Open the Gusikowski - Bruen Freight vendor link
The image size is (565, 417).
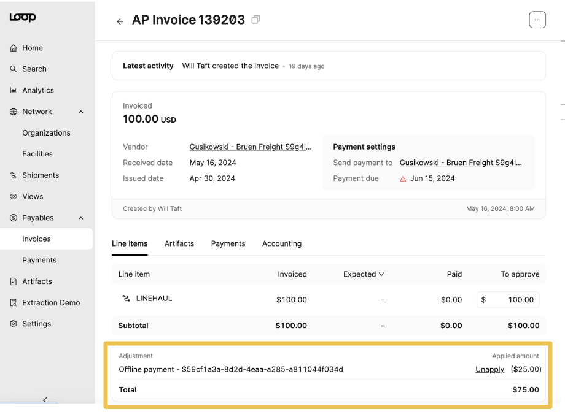click(251, 147)
